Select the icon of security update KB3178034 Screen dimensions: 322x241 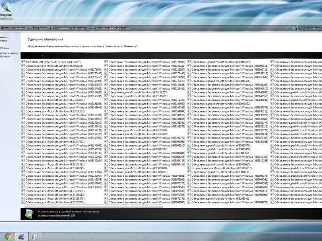point(23,69)
